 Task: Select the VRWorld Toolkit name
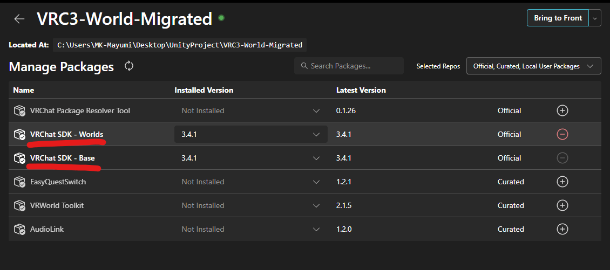[x=57, y=205]
